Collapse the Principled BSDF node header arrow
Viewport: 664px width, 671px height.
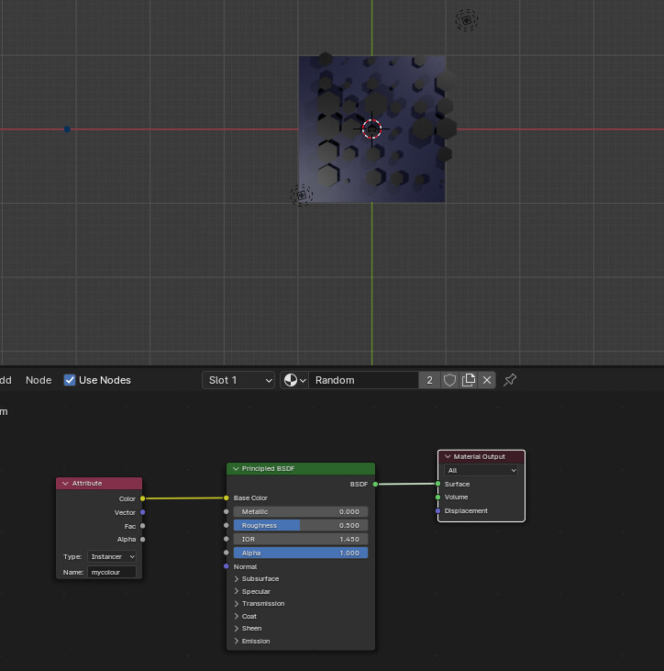pos(236,468)
